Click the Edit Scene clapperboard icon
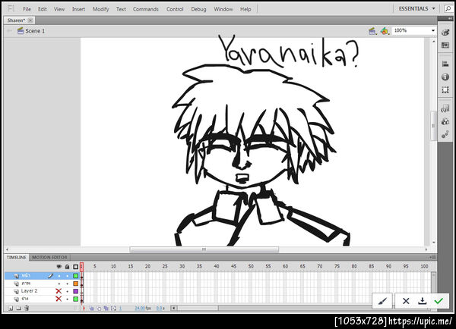The width and height of the screenshot is (456, 329). pyautogui.click(x=372, y=31)
